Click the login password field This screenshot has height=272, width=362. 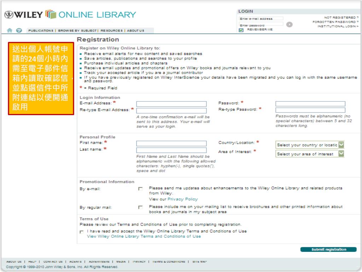click(x=261, y=24)
